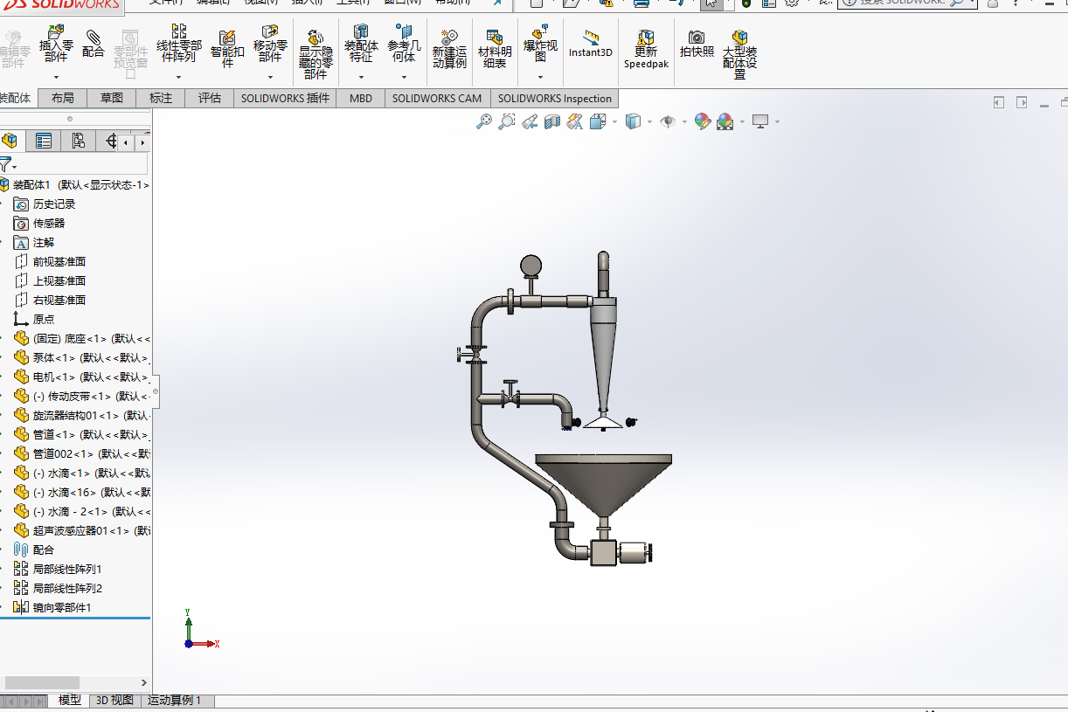Viewport: 1068px width, 712px height.
Task: Open dropdown arrow next to Apply Scene
Action: pyautogui.click(x=742, y=122)
